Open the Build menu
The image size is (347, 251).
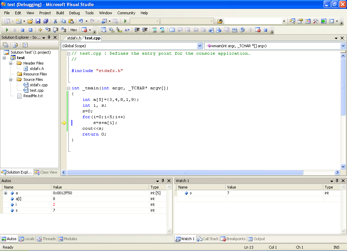tap(60, 13)
